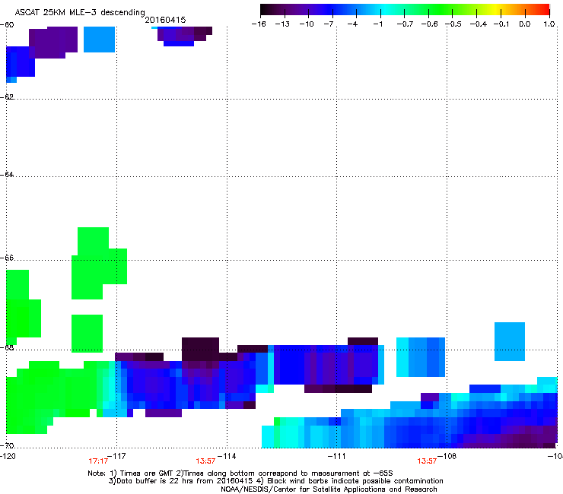The height and width of the screenshot is (494, 563).
Task: Click the -60 latitude label
Action: point(7,25)
